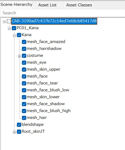The width and height of the screenshot is (125, 150).
Task: Uncheck mesh_face_shadow checkbox
Action: click(x=24, y=104)
